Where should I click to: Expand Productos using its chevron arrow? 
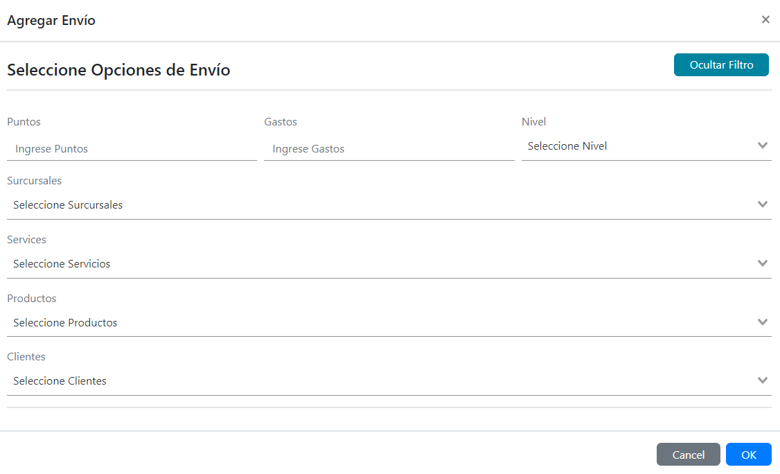coord(763,322)
